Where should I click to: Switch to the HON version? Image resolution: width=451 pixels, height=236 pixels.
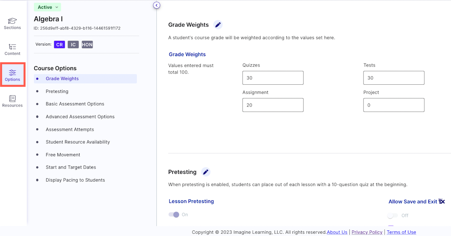tap(87, 45)
